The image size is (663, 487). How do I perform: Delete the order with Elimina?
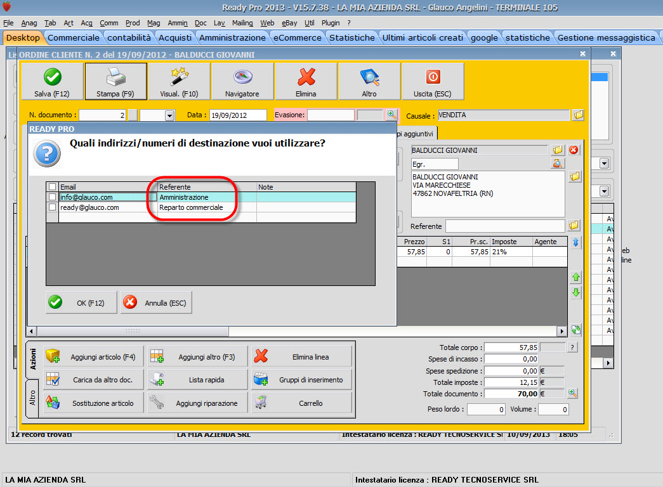point(306,82)
